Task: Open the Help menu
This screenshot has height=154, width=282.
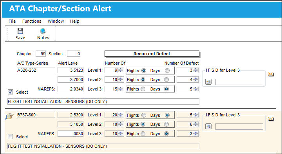Action: 75,21
